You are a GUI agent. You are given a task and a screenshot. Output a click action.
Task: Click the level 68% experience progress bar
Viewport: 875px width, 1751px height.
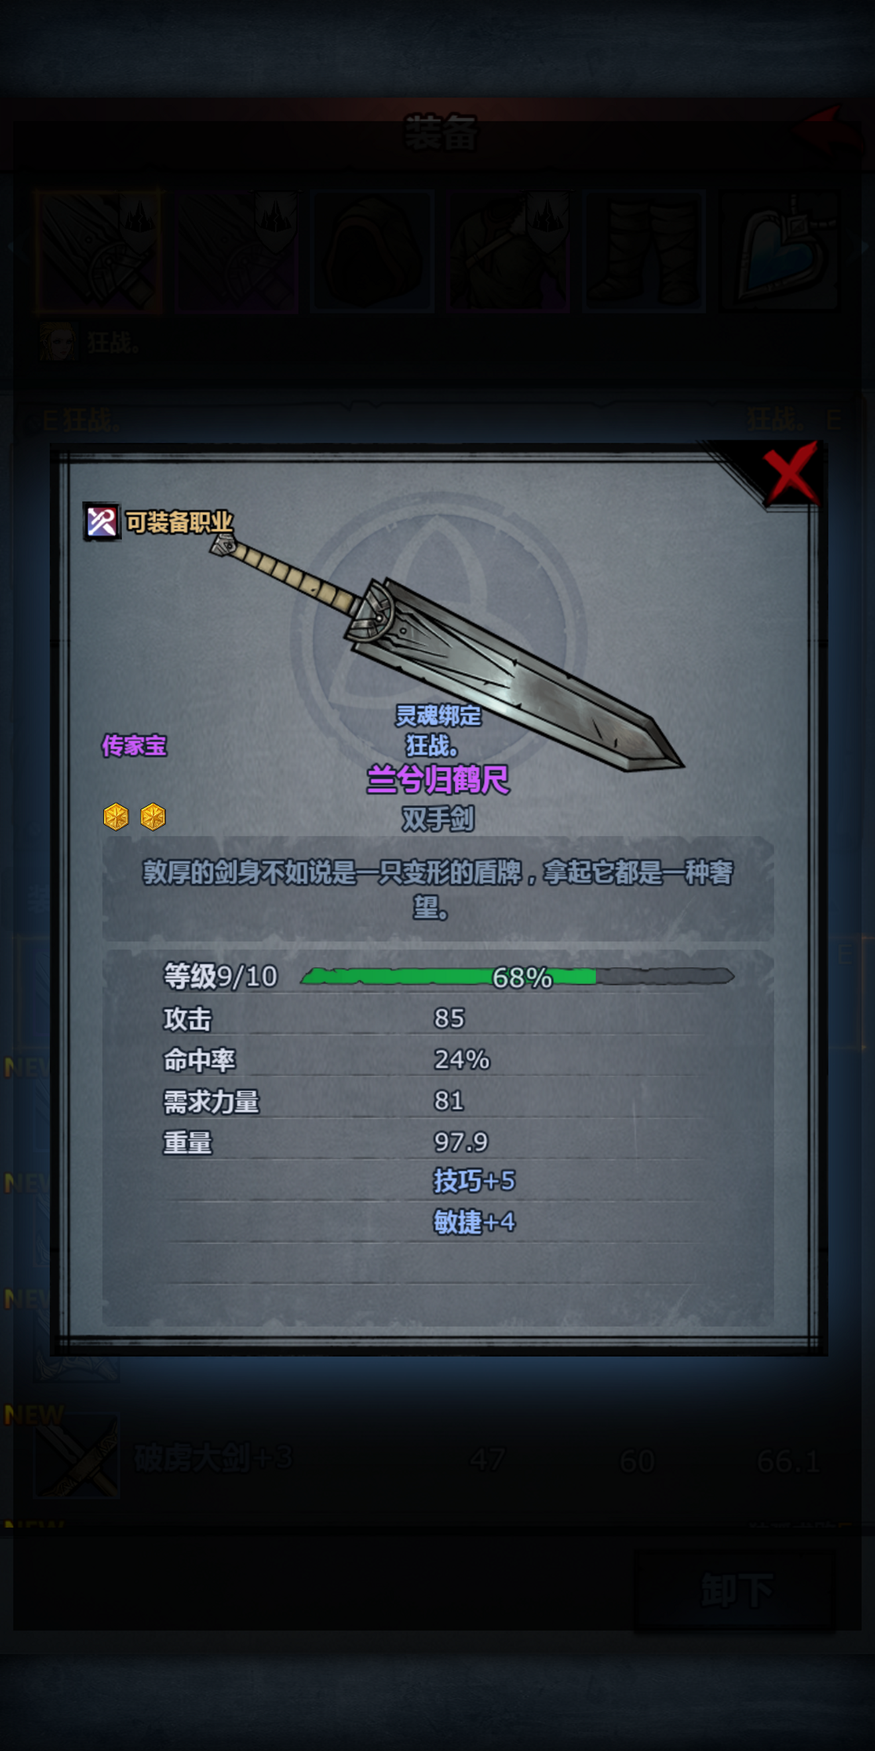[x=517, y=977]
